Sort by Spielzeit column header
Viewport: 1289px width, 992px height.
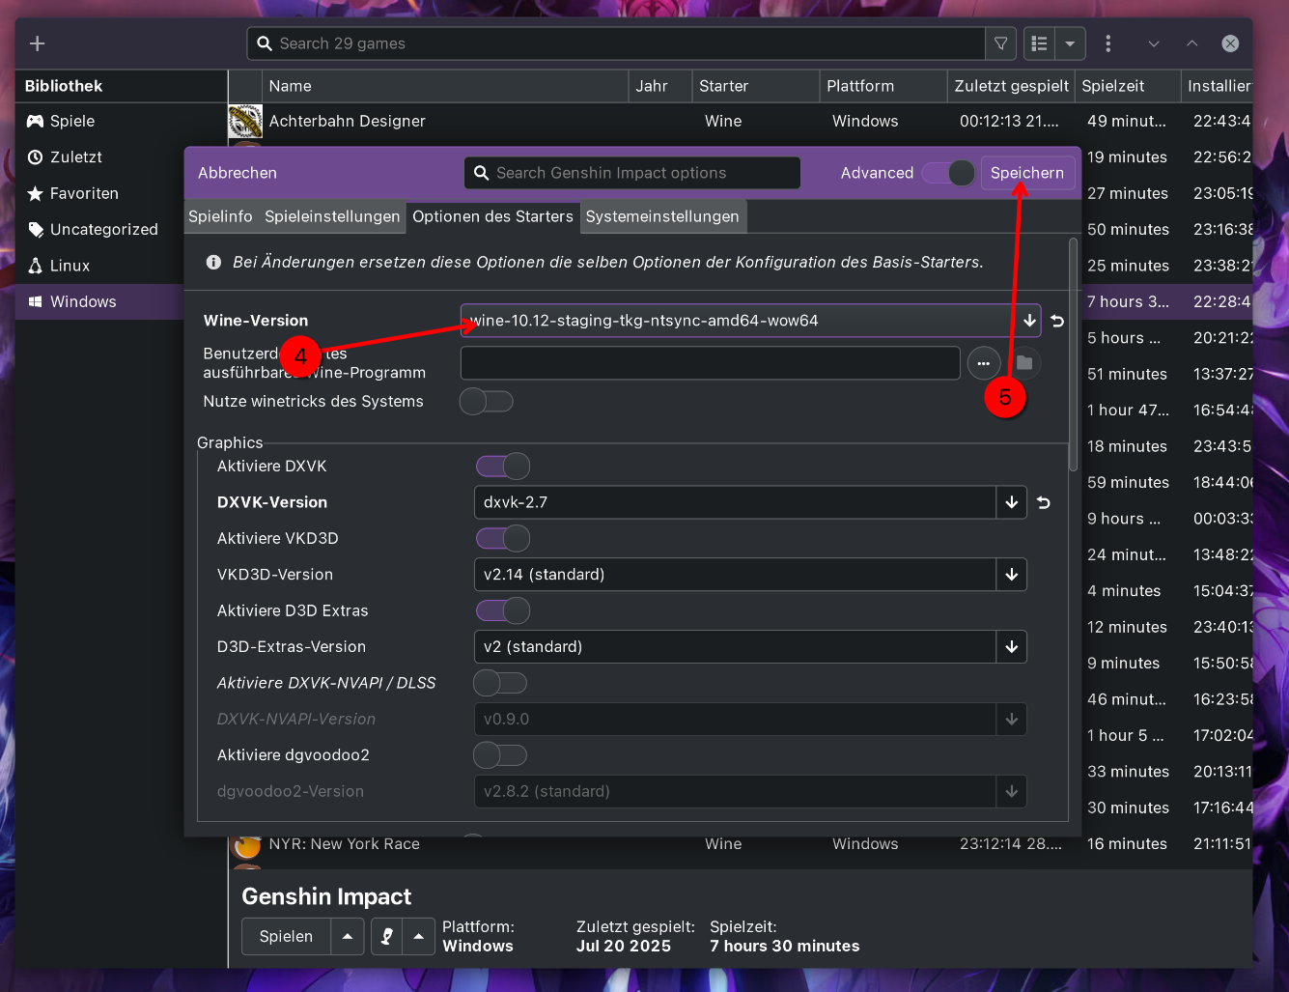coord(1128,86)
